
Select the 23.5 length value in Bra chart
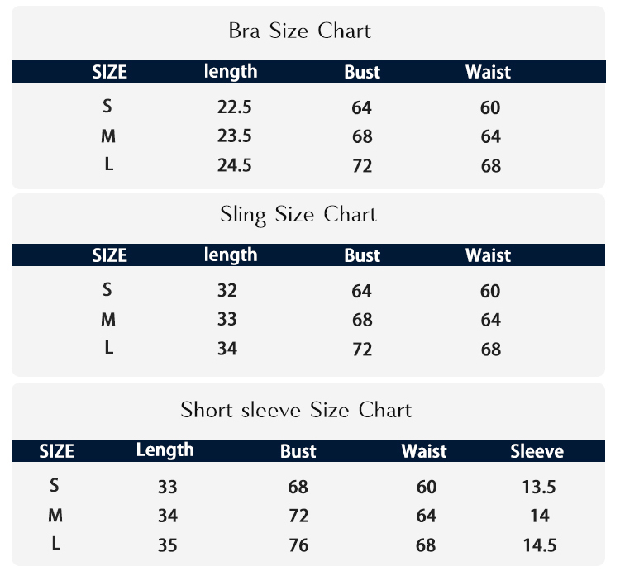[x=234, y=136]
